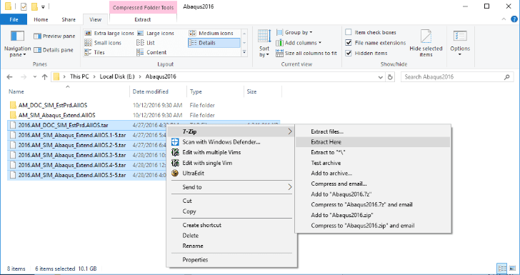The image size is (520, 275).
Task: Toggle the Preview pane
Action: (54, 36)
